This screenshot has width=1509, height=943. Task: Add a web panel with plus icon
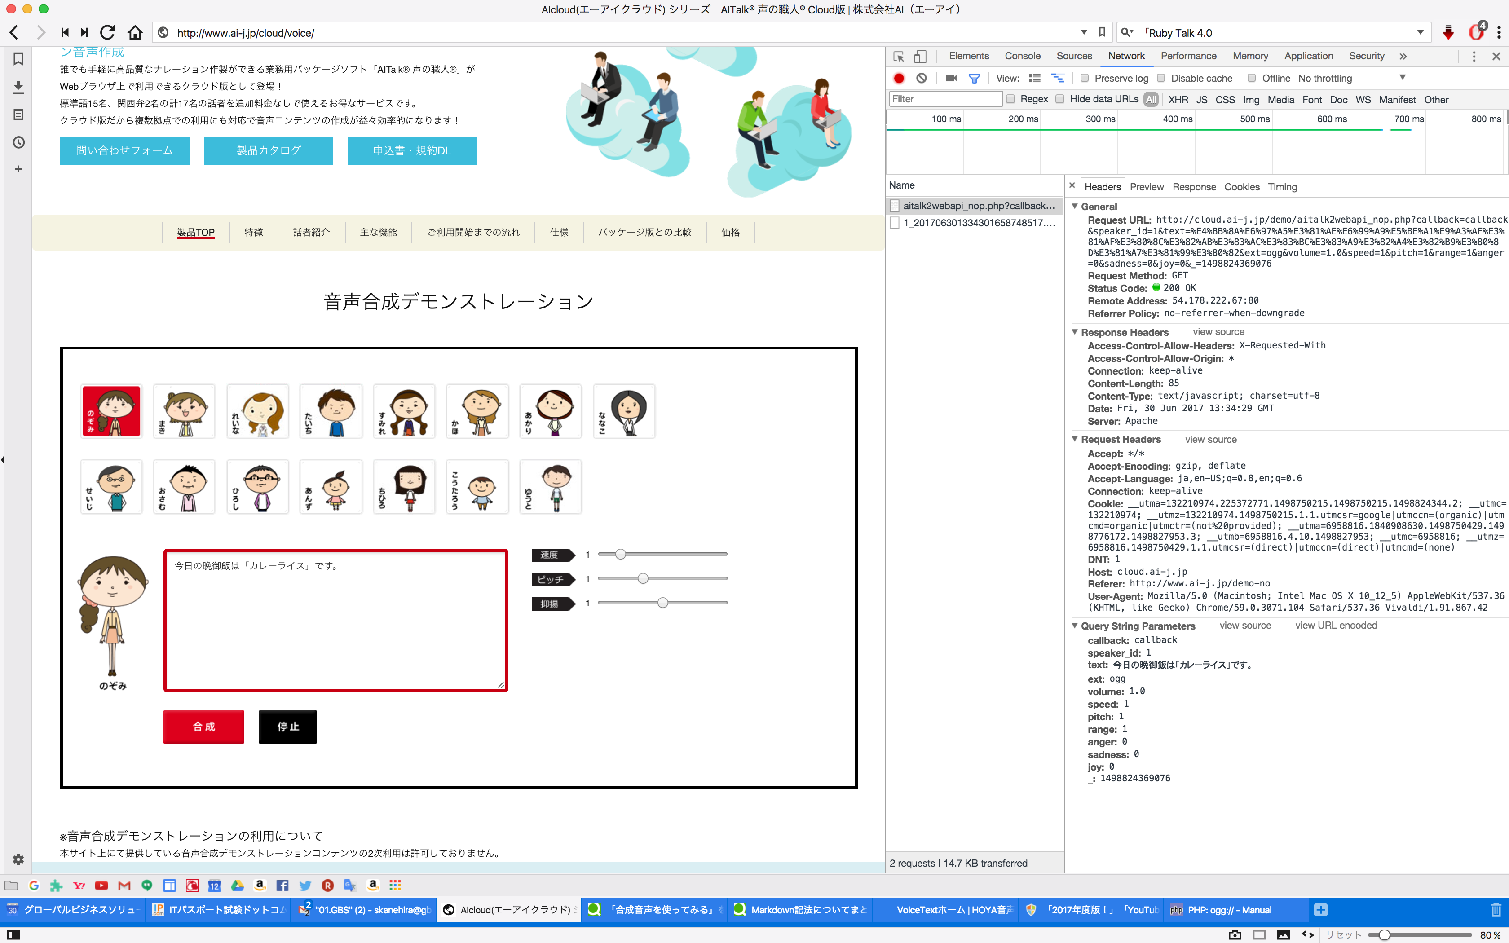(18, 168)
